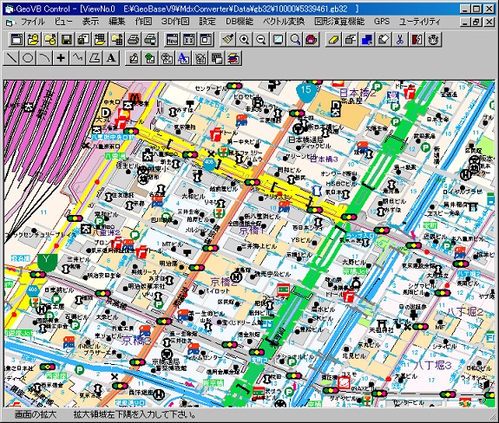Open the 編集 menu
Viewport: 499px width, 423px height.
point(117,22)
